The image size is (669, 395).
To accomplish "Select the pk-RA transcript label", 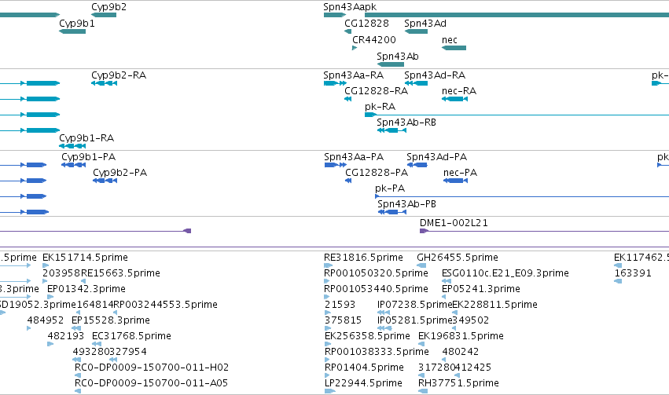I will tap(380, 107).
